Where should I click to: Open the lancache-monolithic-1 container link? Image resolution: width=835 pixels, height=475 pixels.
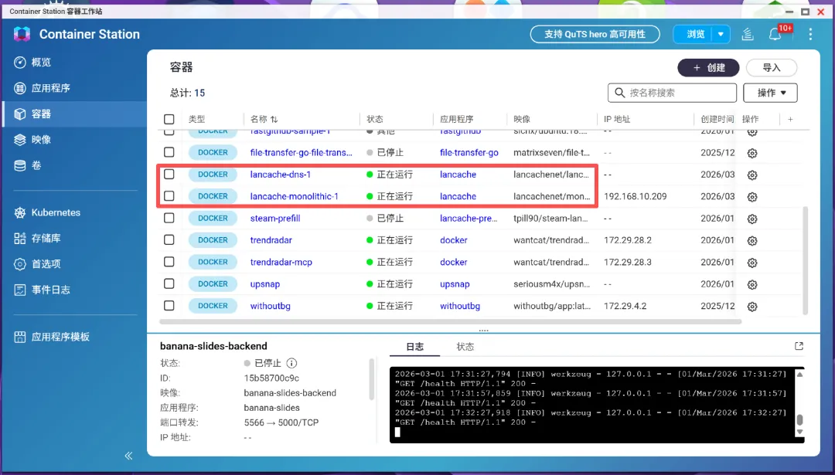point(294,196)
